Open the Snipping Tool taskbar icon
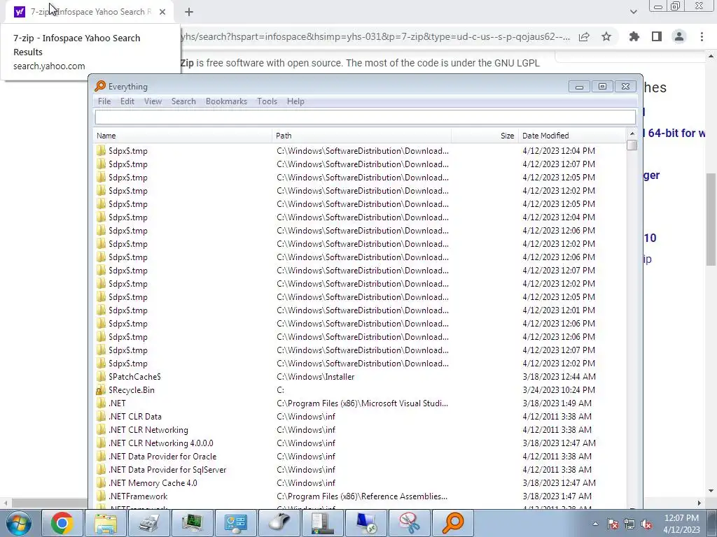Image resolution: width=717 pixels, height=537 pixels. (x=409, y=523)
